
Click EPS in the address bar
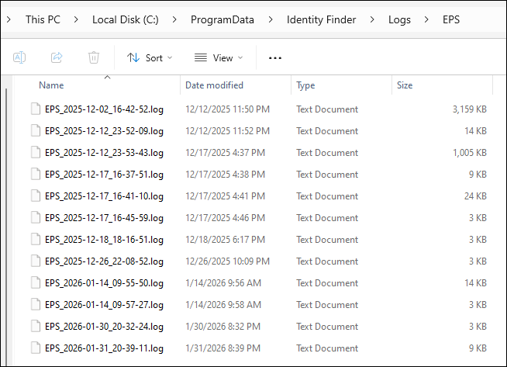[451, 19]
